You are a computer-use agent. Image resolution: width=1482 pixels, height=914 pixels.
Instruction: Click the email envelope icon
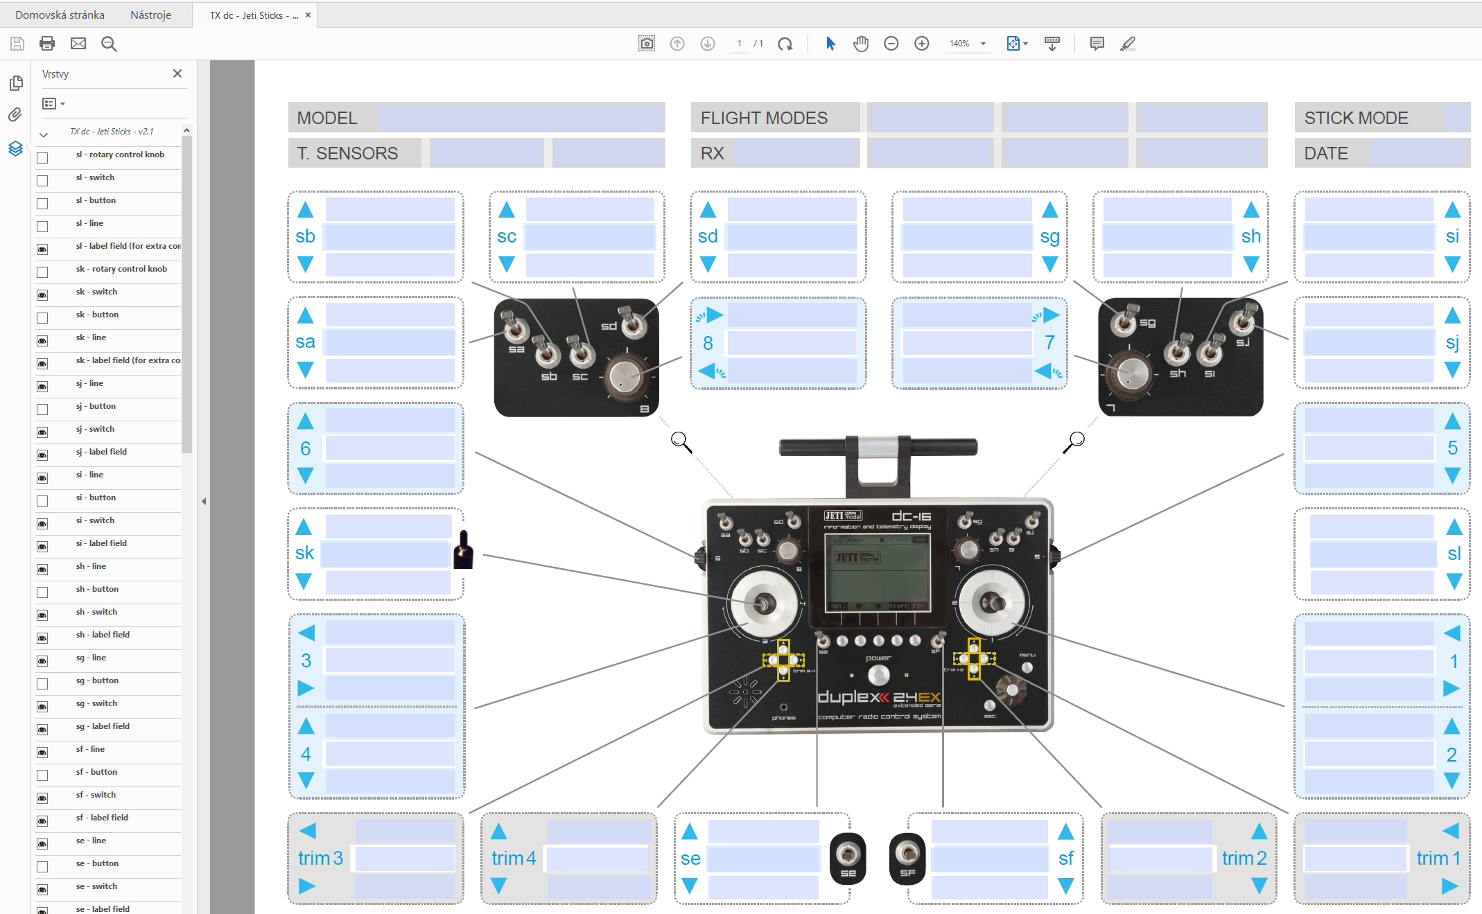78,44
